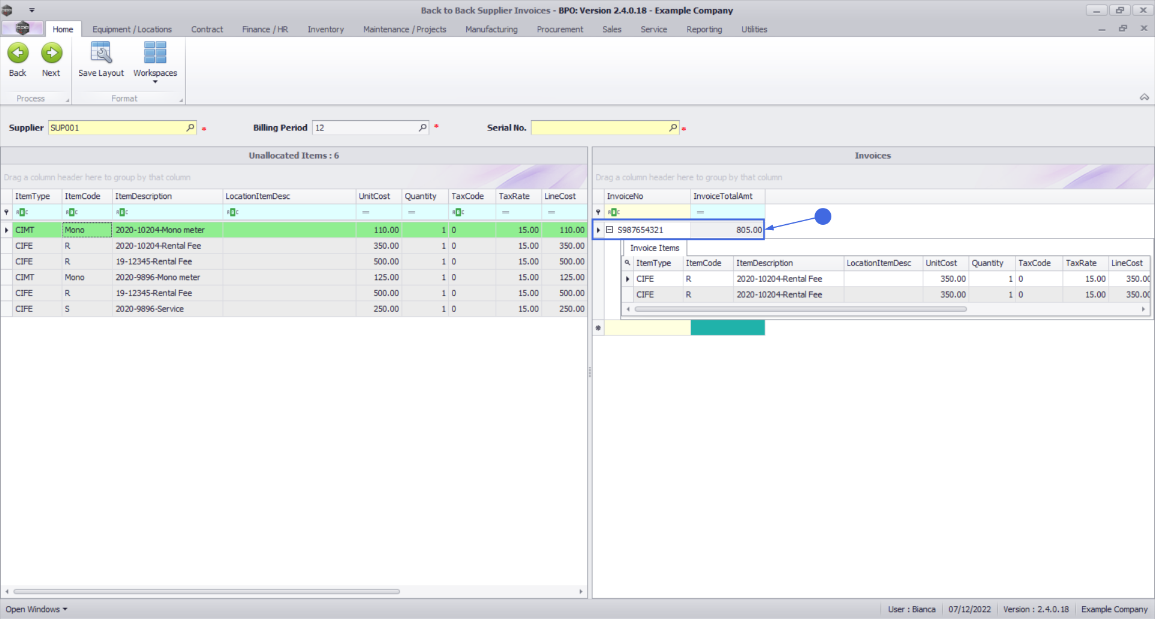This screenshot has width=1155, height=619.
Task: Click the teal new-row InvoiceTotalAmt cell
Action: [727, 328]
